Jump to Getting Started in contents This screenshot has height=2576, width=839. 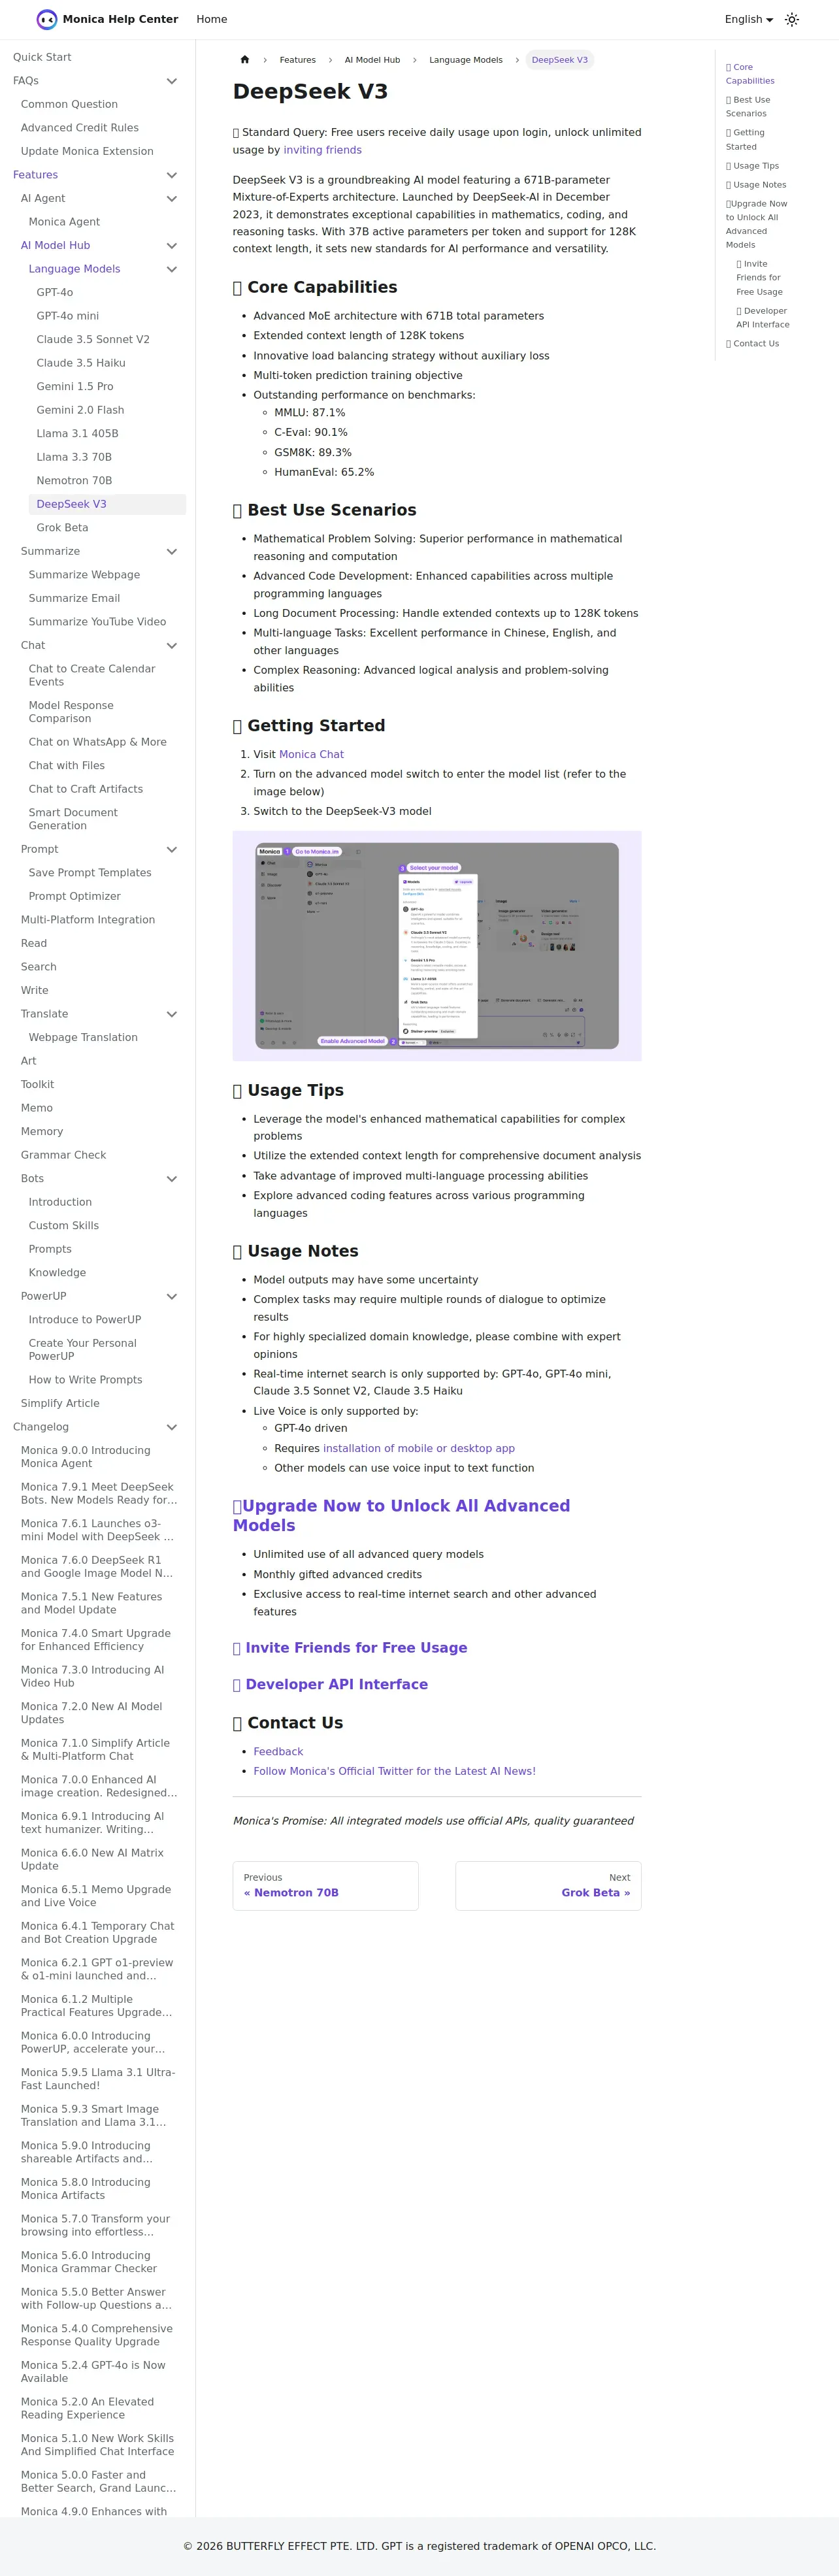[x=745, y=140]
